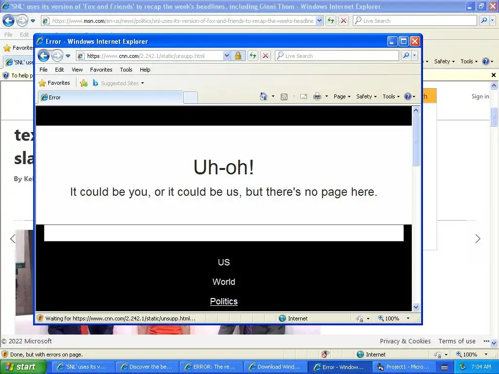Open zoom level 100% in Error window
Image resolution: width=499 pixels, height=374 pixels.
pyautogui.click(x=394, y=318)
